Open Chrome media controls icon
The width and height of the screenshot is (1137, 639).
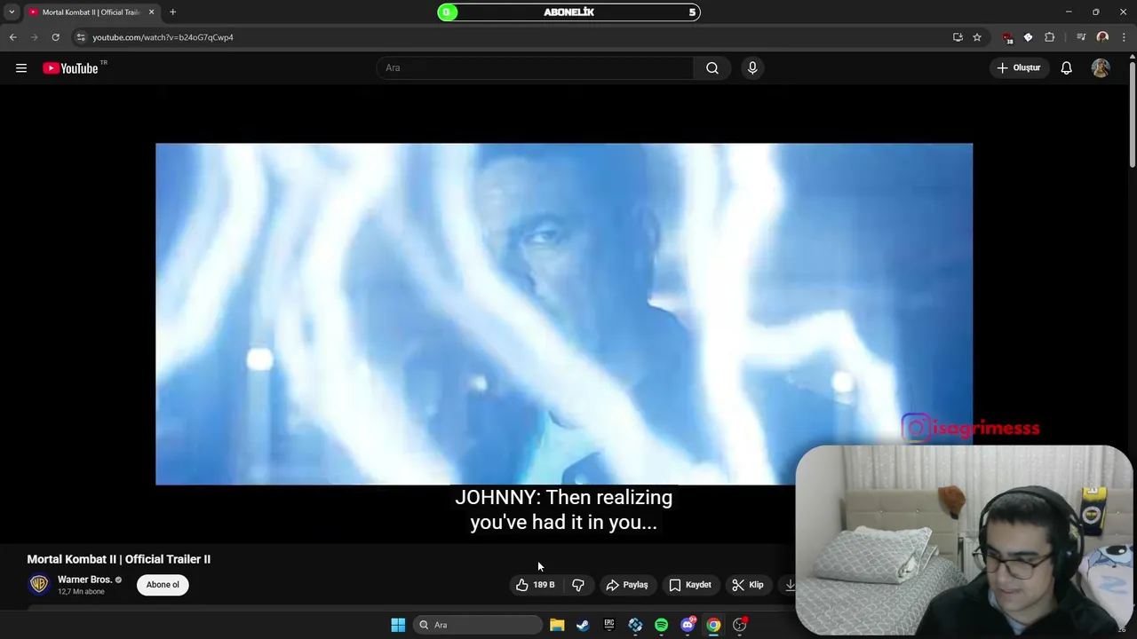click(x=1081, y=37)
